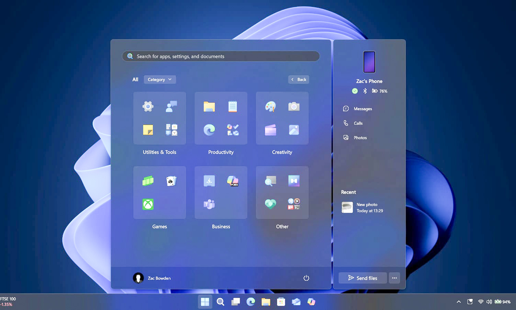Viewport: 516px width, 310px height.
Task: Open the Category dropdown
Action: 160,79
